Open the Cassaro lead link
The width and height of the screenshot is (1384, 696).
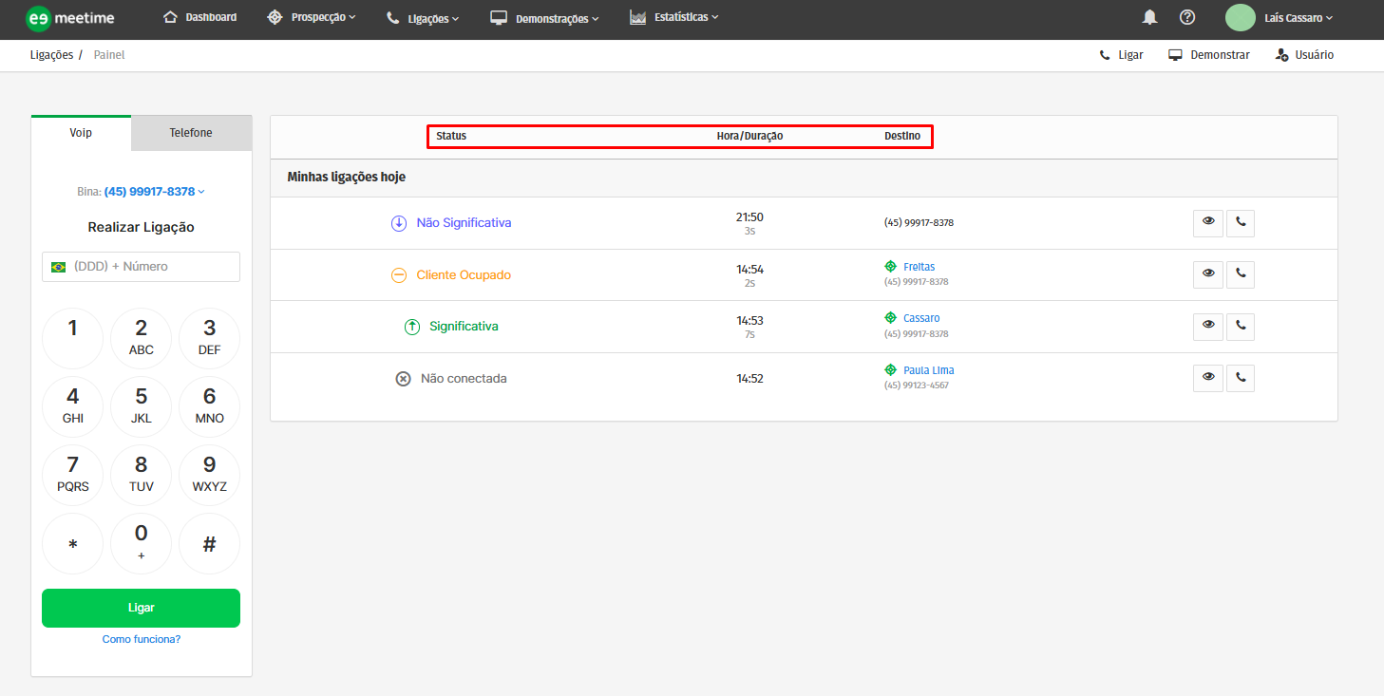(x=921, y=318)
